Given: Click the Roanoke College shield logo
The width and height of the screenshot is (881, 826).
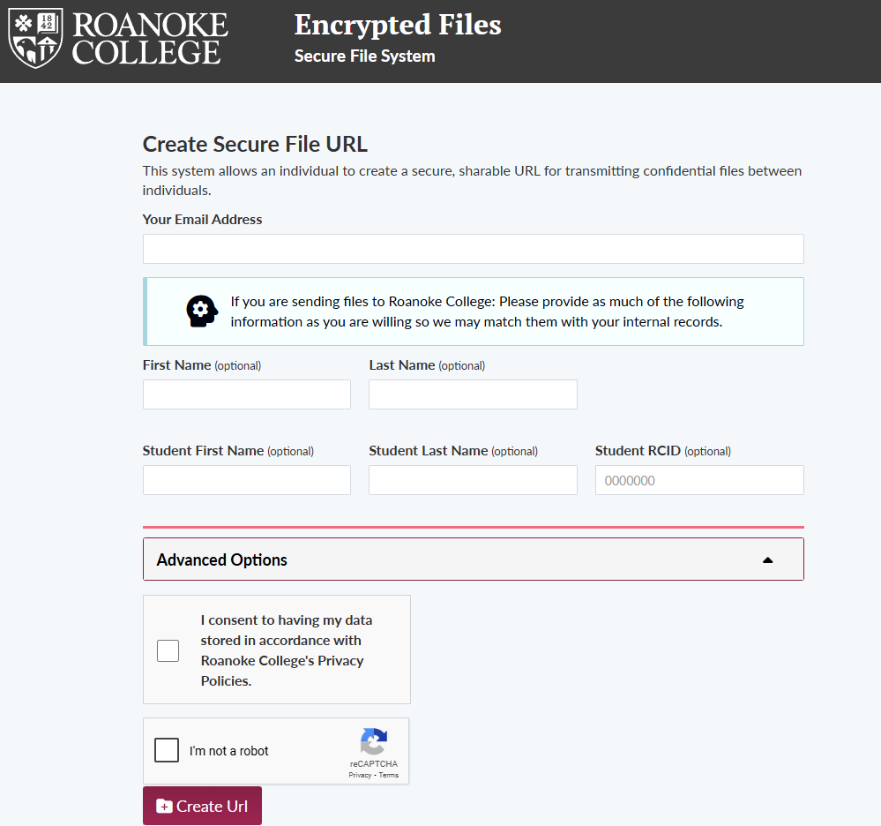Looking at the screenshot, I should (x=35, y=39).
